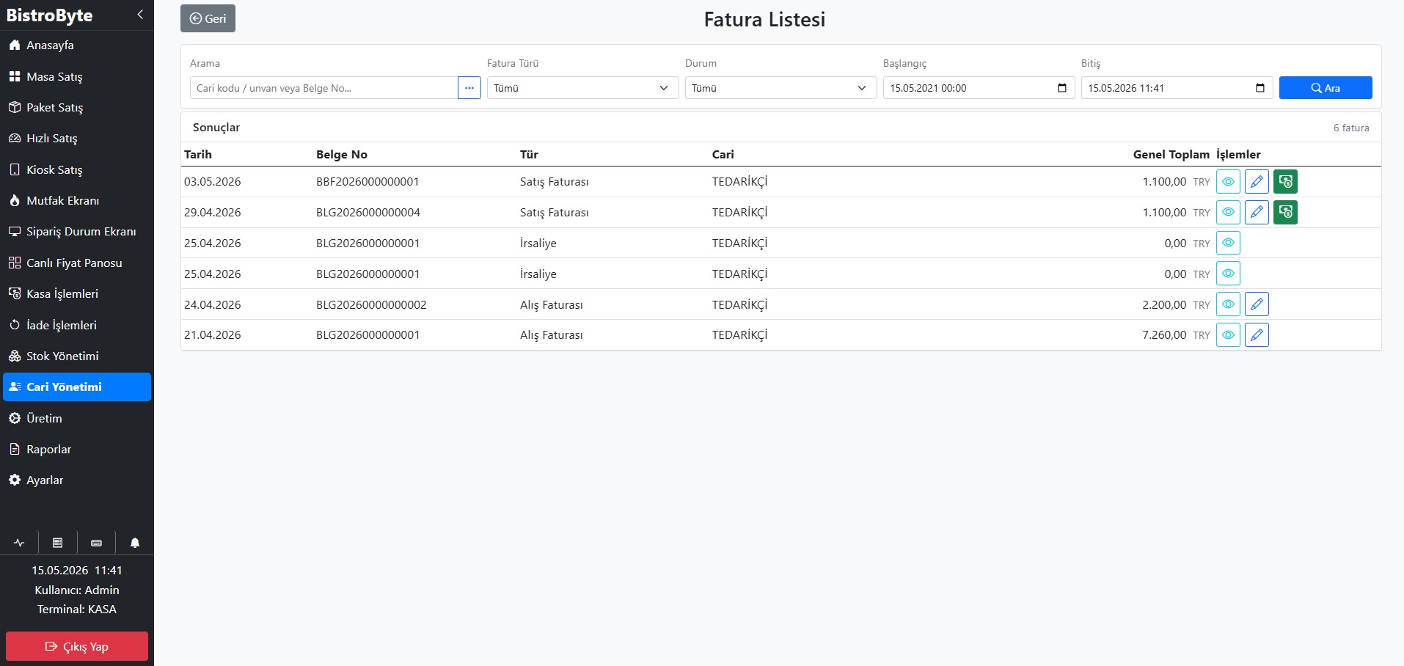1404x666 pixels.
Task: Click total amount 7.260,00 TRY
Action: click(1176, 335)
